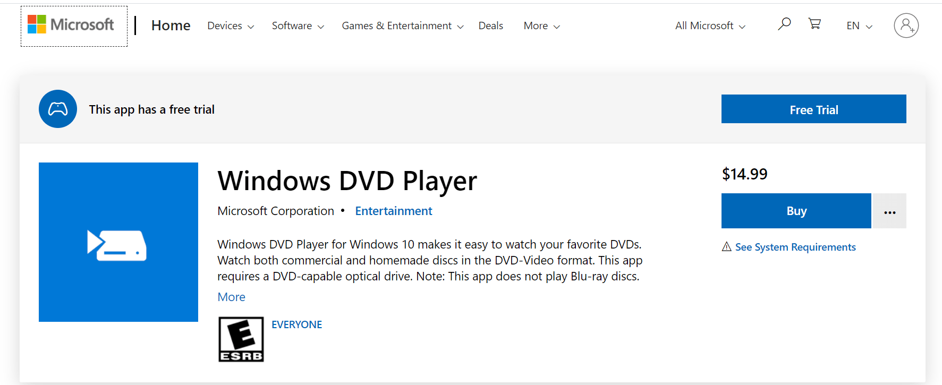942x385 pixels.
Task: Go to the Home link
Action: pyautogui.click(x=171, y=25)
